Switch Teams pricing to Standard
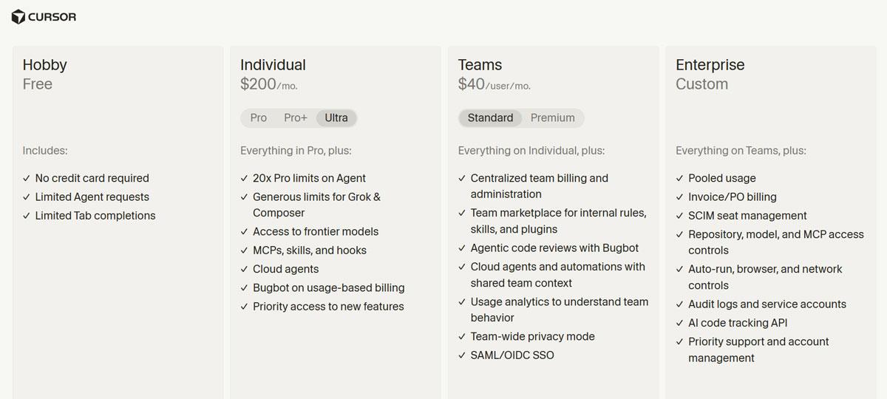 coord(490,117)
